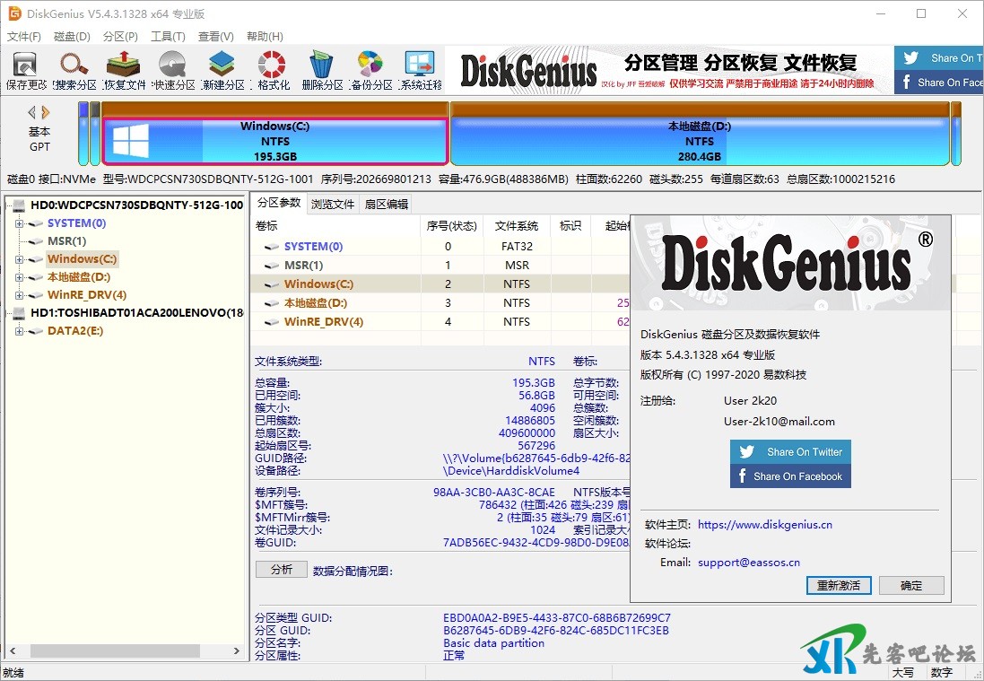Viewport: 984px width, 681px height.
Task: Open the 恢复文件 (Recover Files) tool
Action: (124, 70)
